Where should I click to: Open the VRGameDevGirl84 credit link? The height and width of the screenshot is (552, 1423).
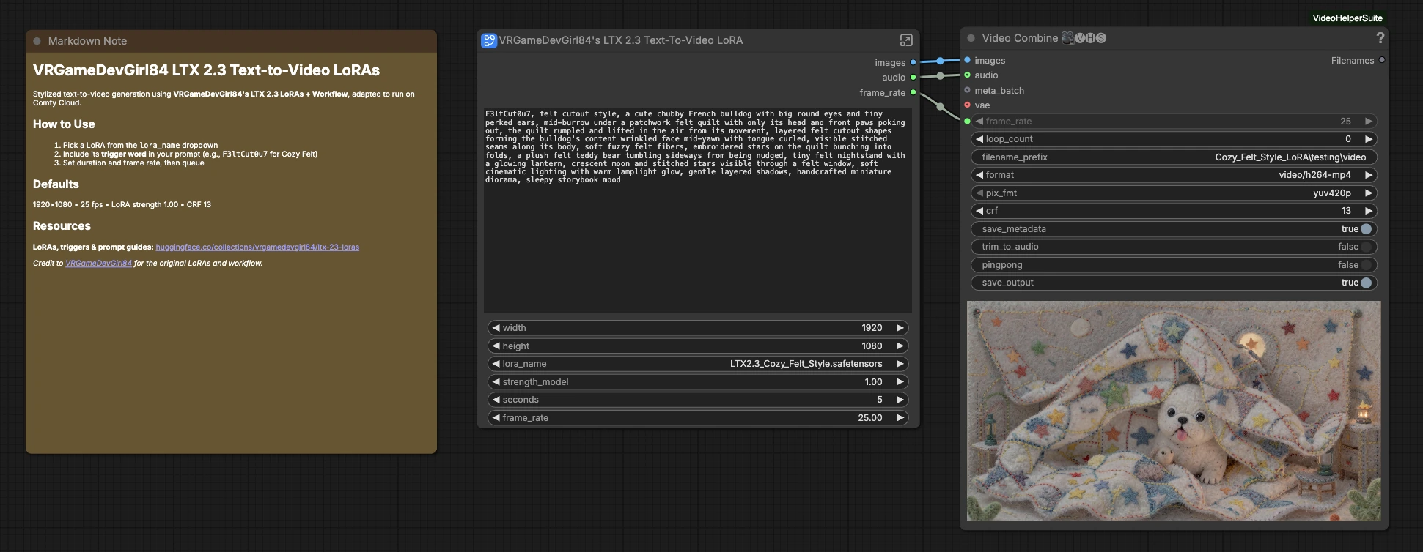tap(99, 264)
